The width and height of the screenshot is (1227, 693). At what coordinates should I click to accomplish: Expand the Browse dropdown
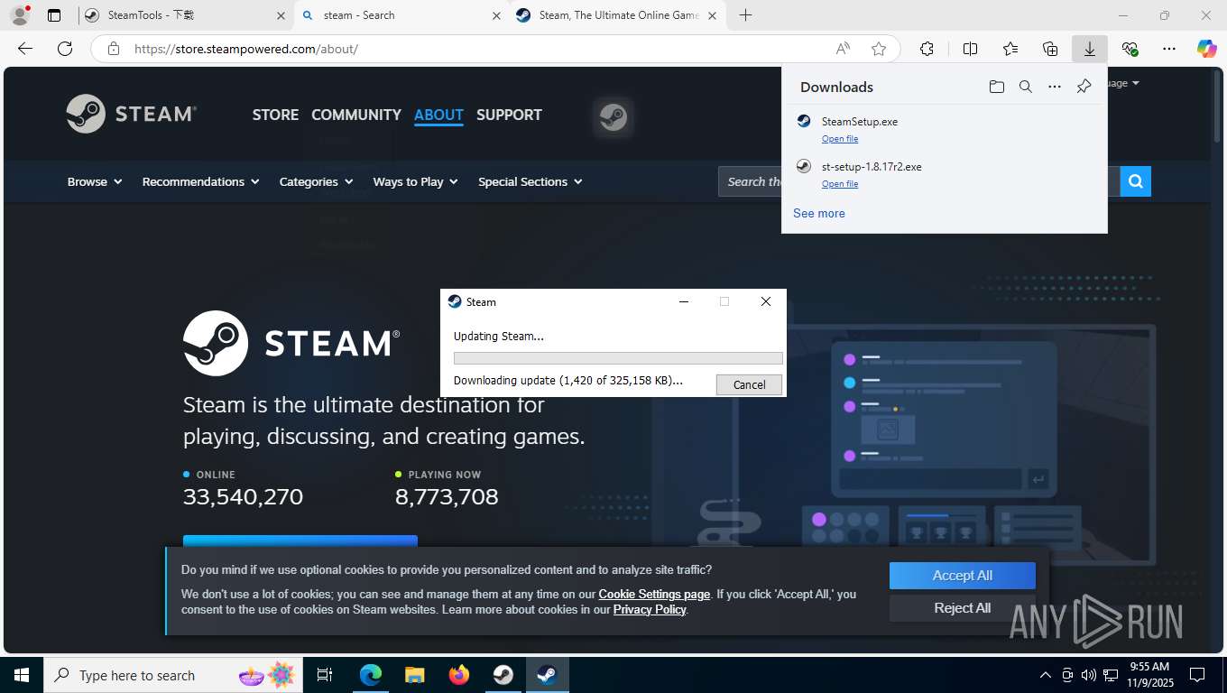click(95, 181)
